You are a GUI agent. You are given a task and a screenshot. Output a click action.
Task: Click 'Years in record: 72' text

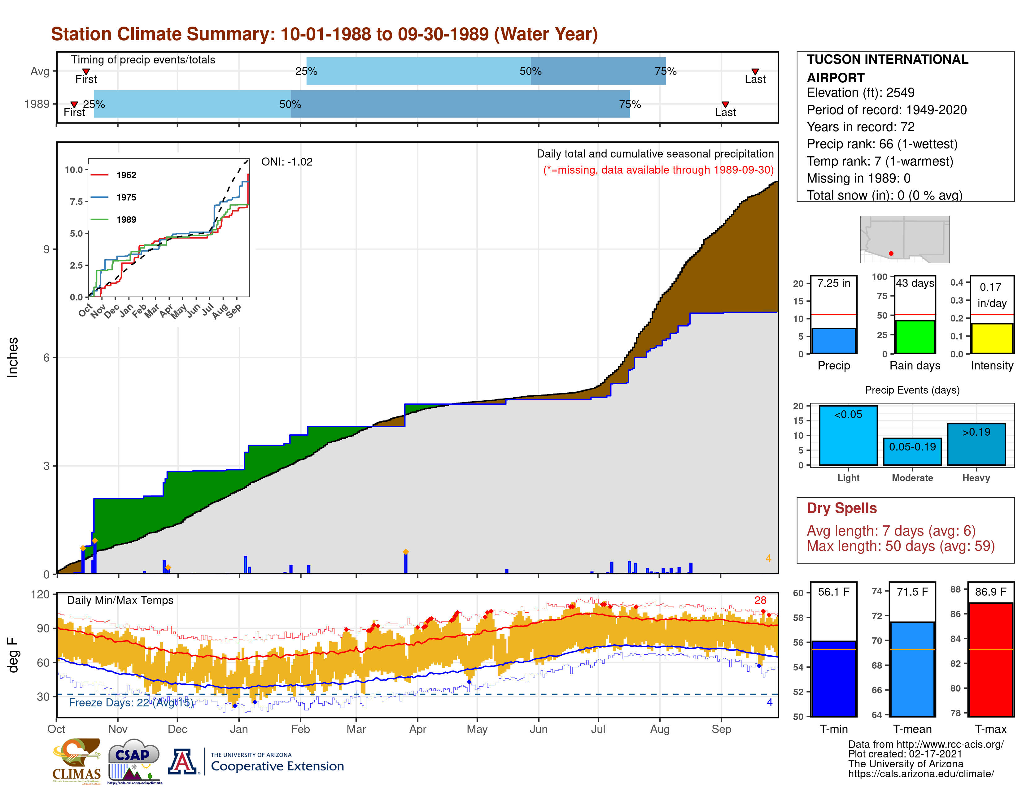861,127
